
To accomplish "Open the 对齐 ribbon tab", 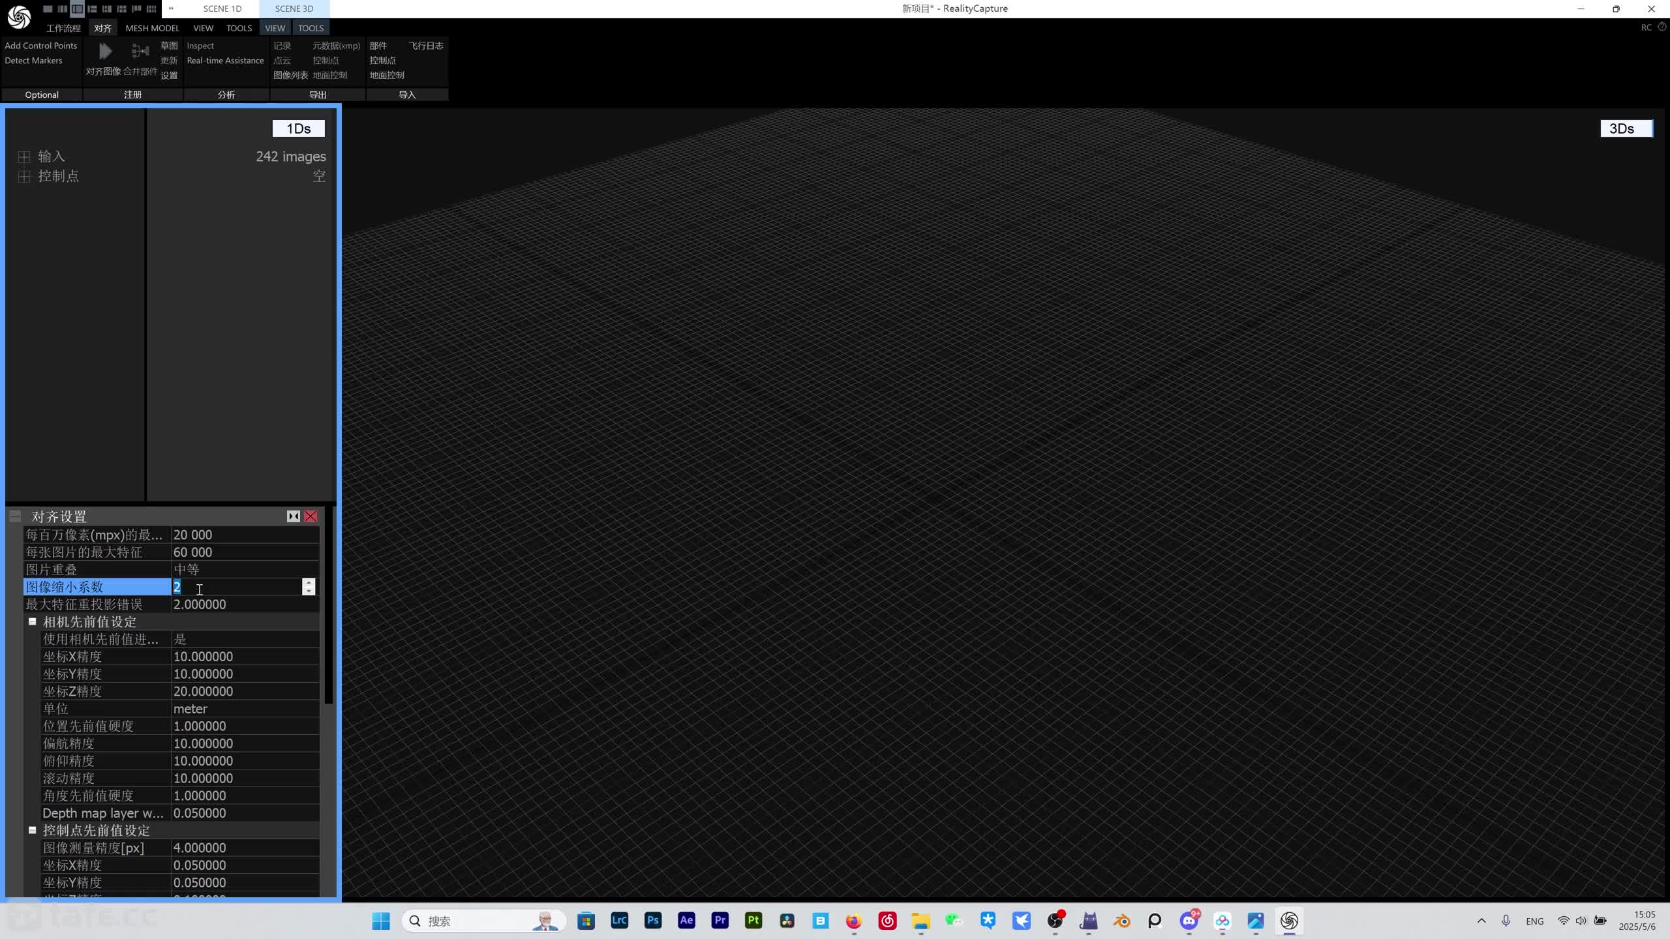I will coord(102,28).
